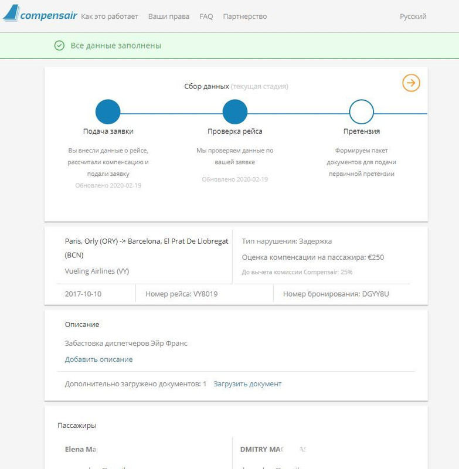The image size is (459, 469).
Task: Click 'Обновлено 2020-02-19' under Проверка рейса
Action: (x=235, y=179)
